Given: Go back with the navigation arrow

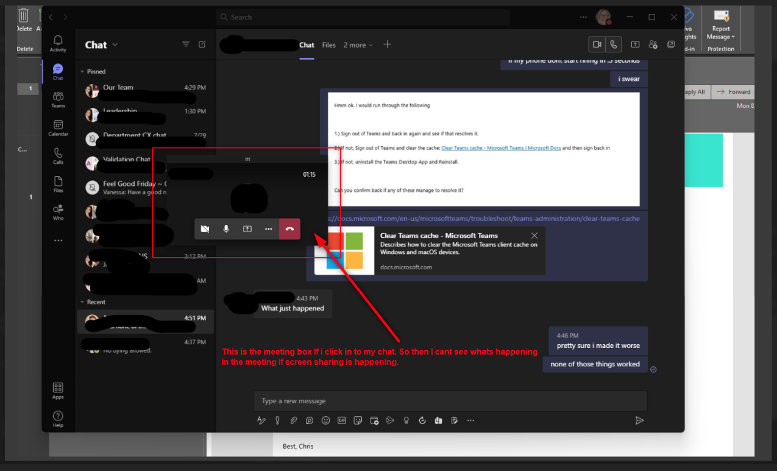Looking at the screenshot, I should 51,17.
